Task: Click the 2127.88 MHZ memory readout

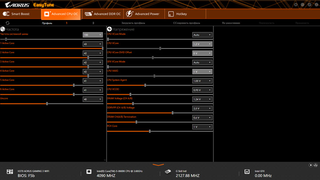Action: [x=188, y=176]
